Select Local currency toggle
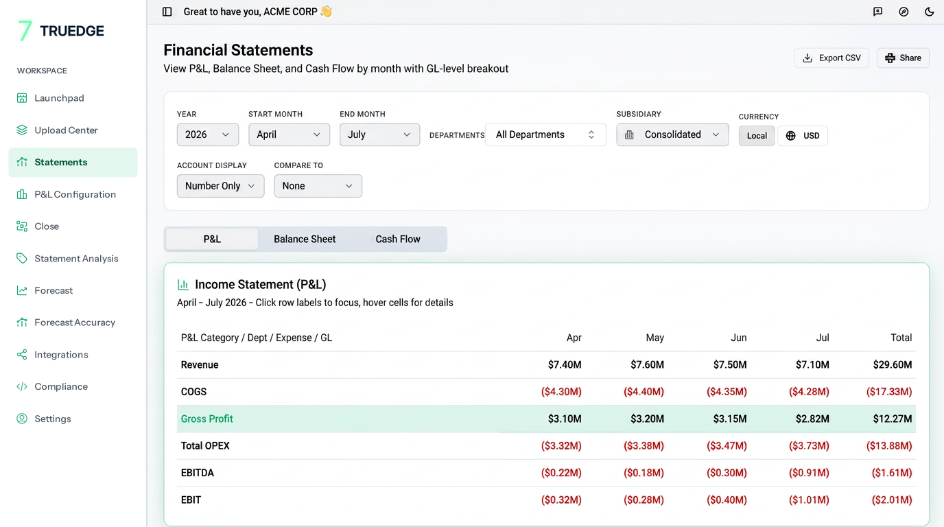Image resolution: width=944 pixels, height=527 pixels. click(x=757, y=136)
